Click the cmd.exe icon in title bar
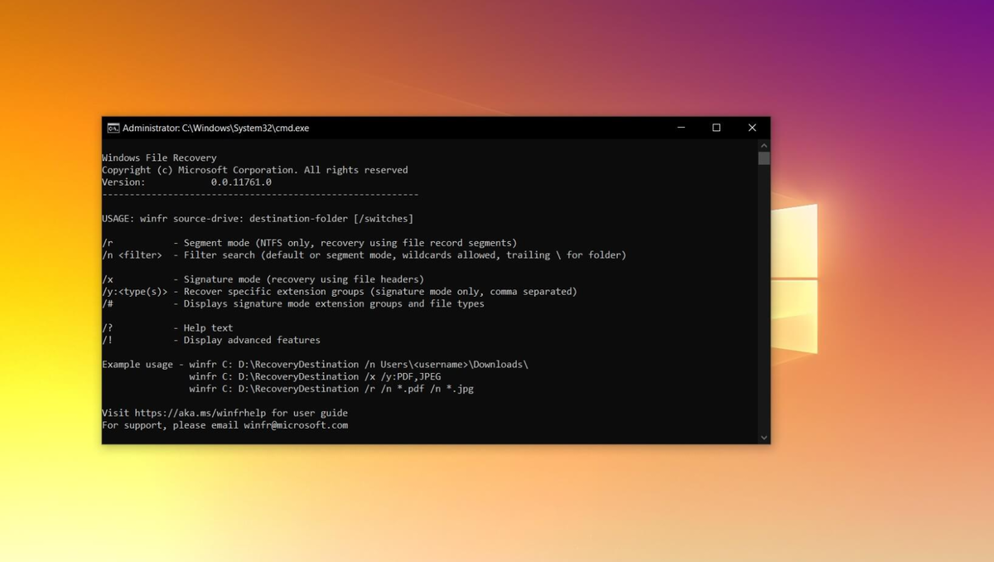The height and width of the screenshot is (562, 994). [113, 128]
